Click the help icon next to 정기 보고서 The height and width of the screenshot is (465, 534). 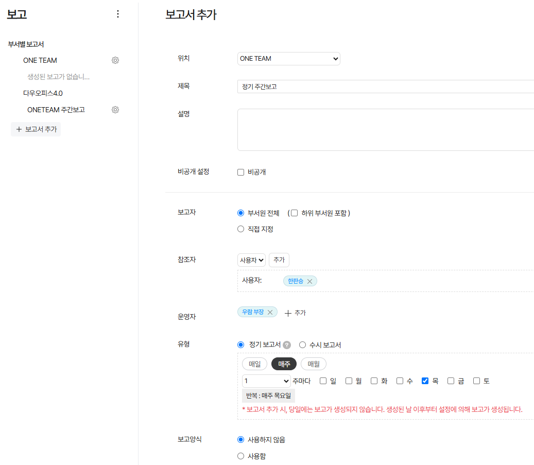tap(287, 345)
